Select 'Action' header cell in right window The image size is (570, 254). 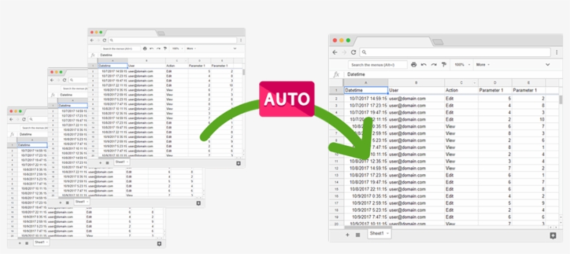click(x=462, y=90)
